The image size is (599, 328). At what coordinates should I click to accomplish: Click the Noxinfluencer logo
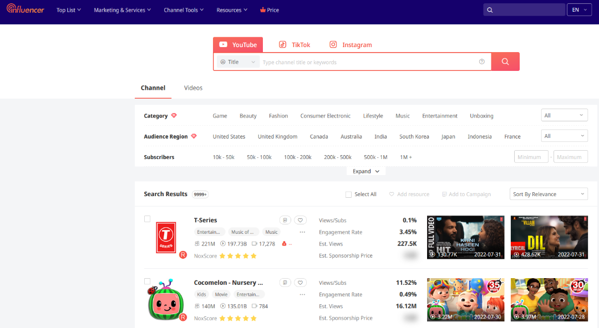(25, 9)
